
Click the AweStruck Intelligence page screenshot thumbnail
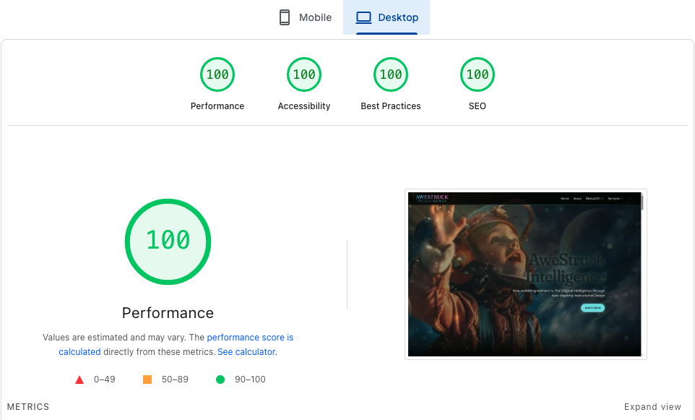coord(526,274)
